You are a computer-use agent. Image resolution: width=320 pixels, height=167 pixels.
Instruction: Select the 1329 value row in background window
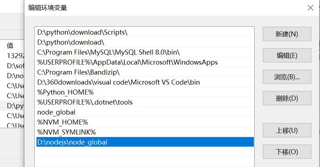coord(12,56)
